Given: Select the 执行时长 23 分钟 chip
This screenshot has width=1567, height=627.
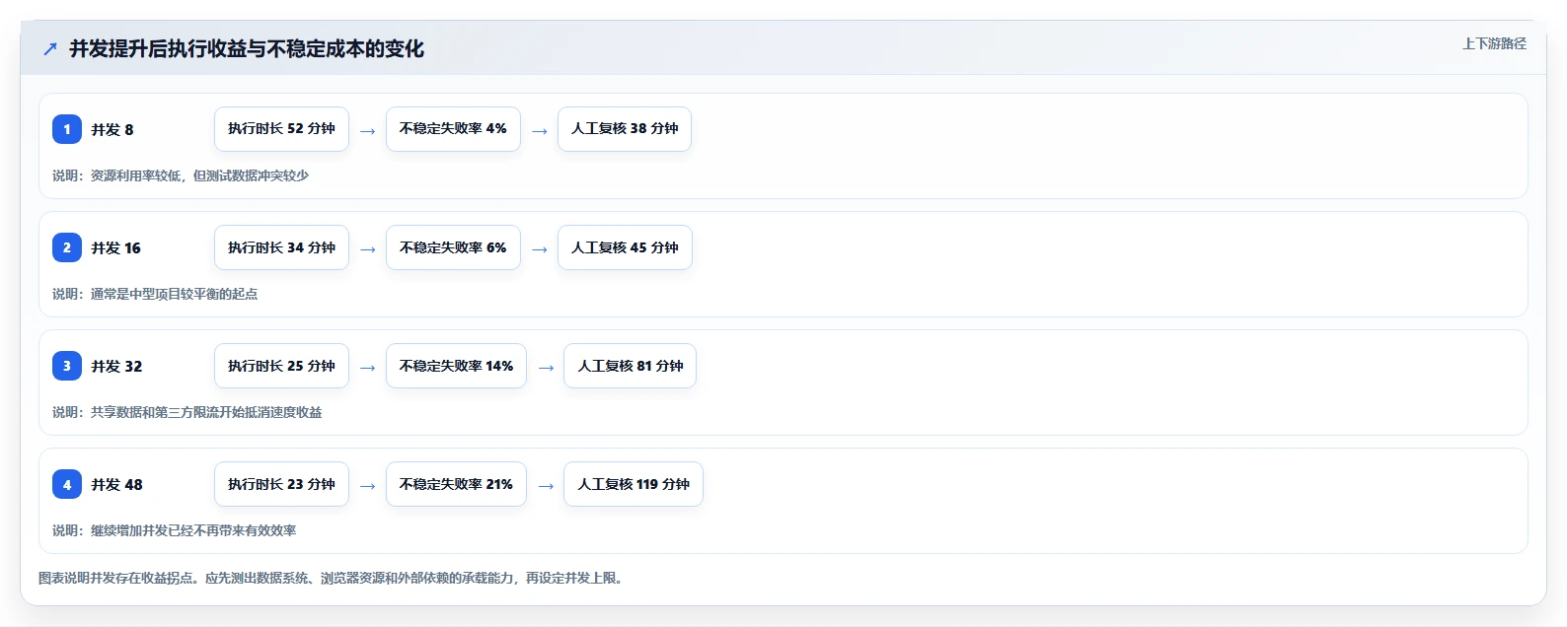Looking at the screenshot, I should pos(281,484).
